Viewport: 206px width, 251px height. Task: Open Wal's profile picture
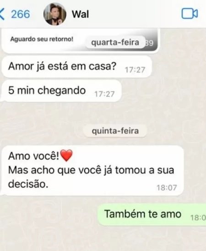click(55, 14)
